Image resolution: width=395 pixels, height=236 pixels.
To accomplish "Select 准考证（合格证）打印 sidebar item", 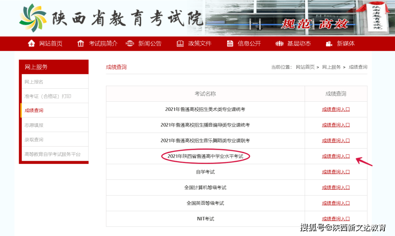I will (x=48, y=96).
